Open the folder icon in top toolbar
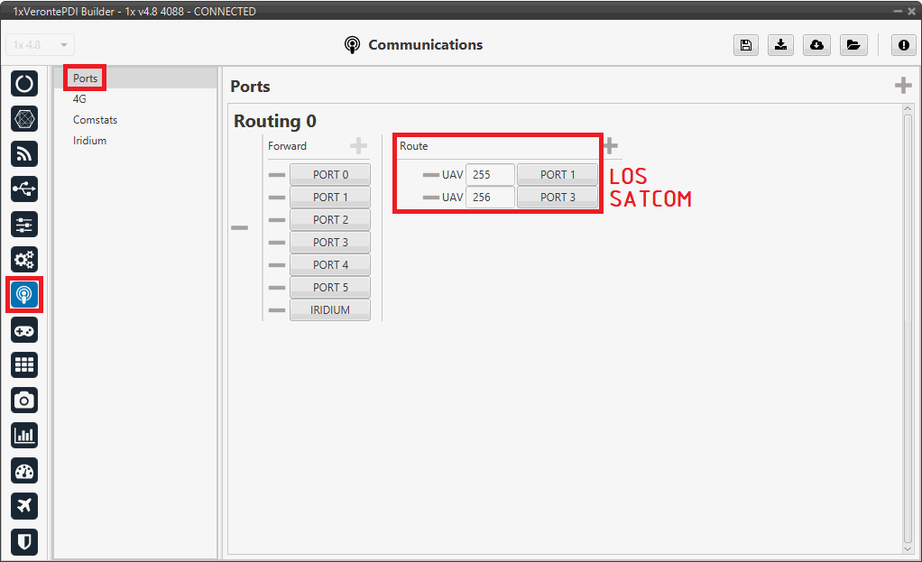 tap(853, 45)
